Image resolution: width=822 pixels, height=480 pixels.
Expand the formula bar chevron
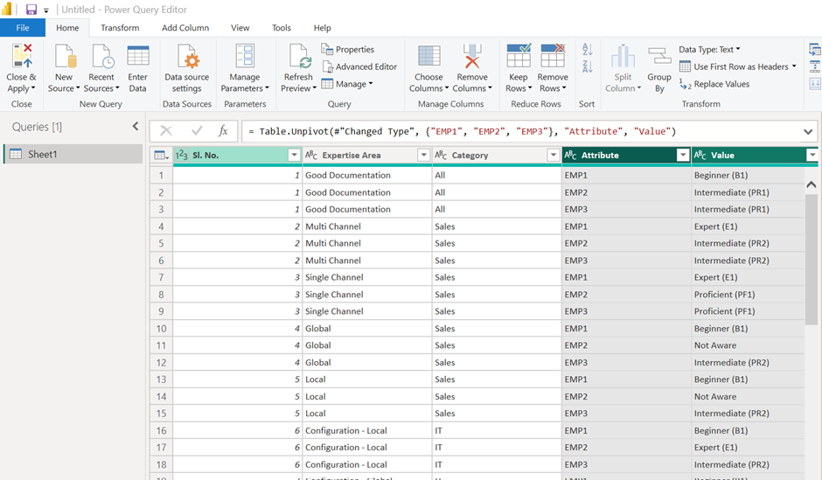click(x=808, y=131)
